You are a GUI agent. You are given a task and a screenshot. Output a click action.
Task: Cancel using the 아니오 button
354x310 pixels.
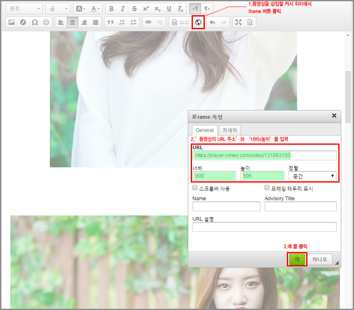[320, 259]
